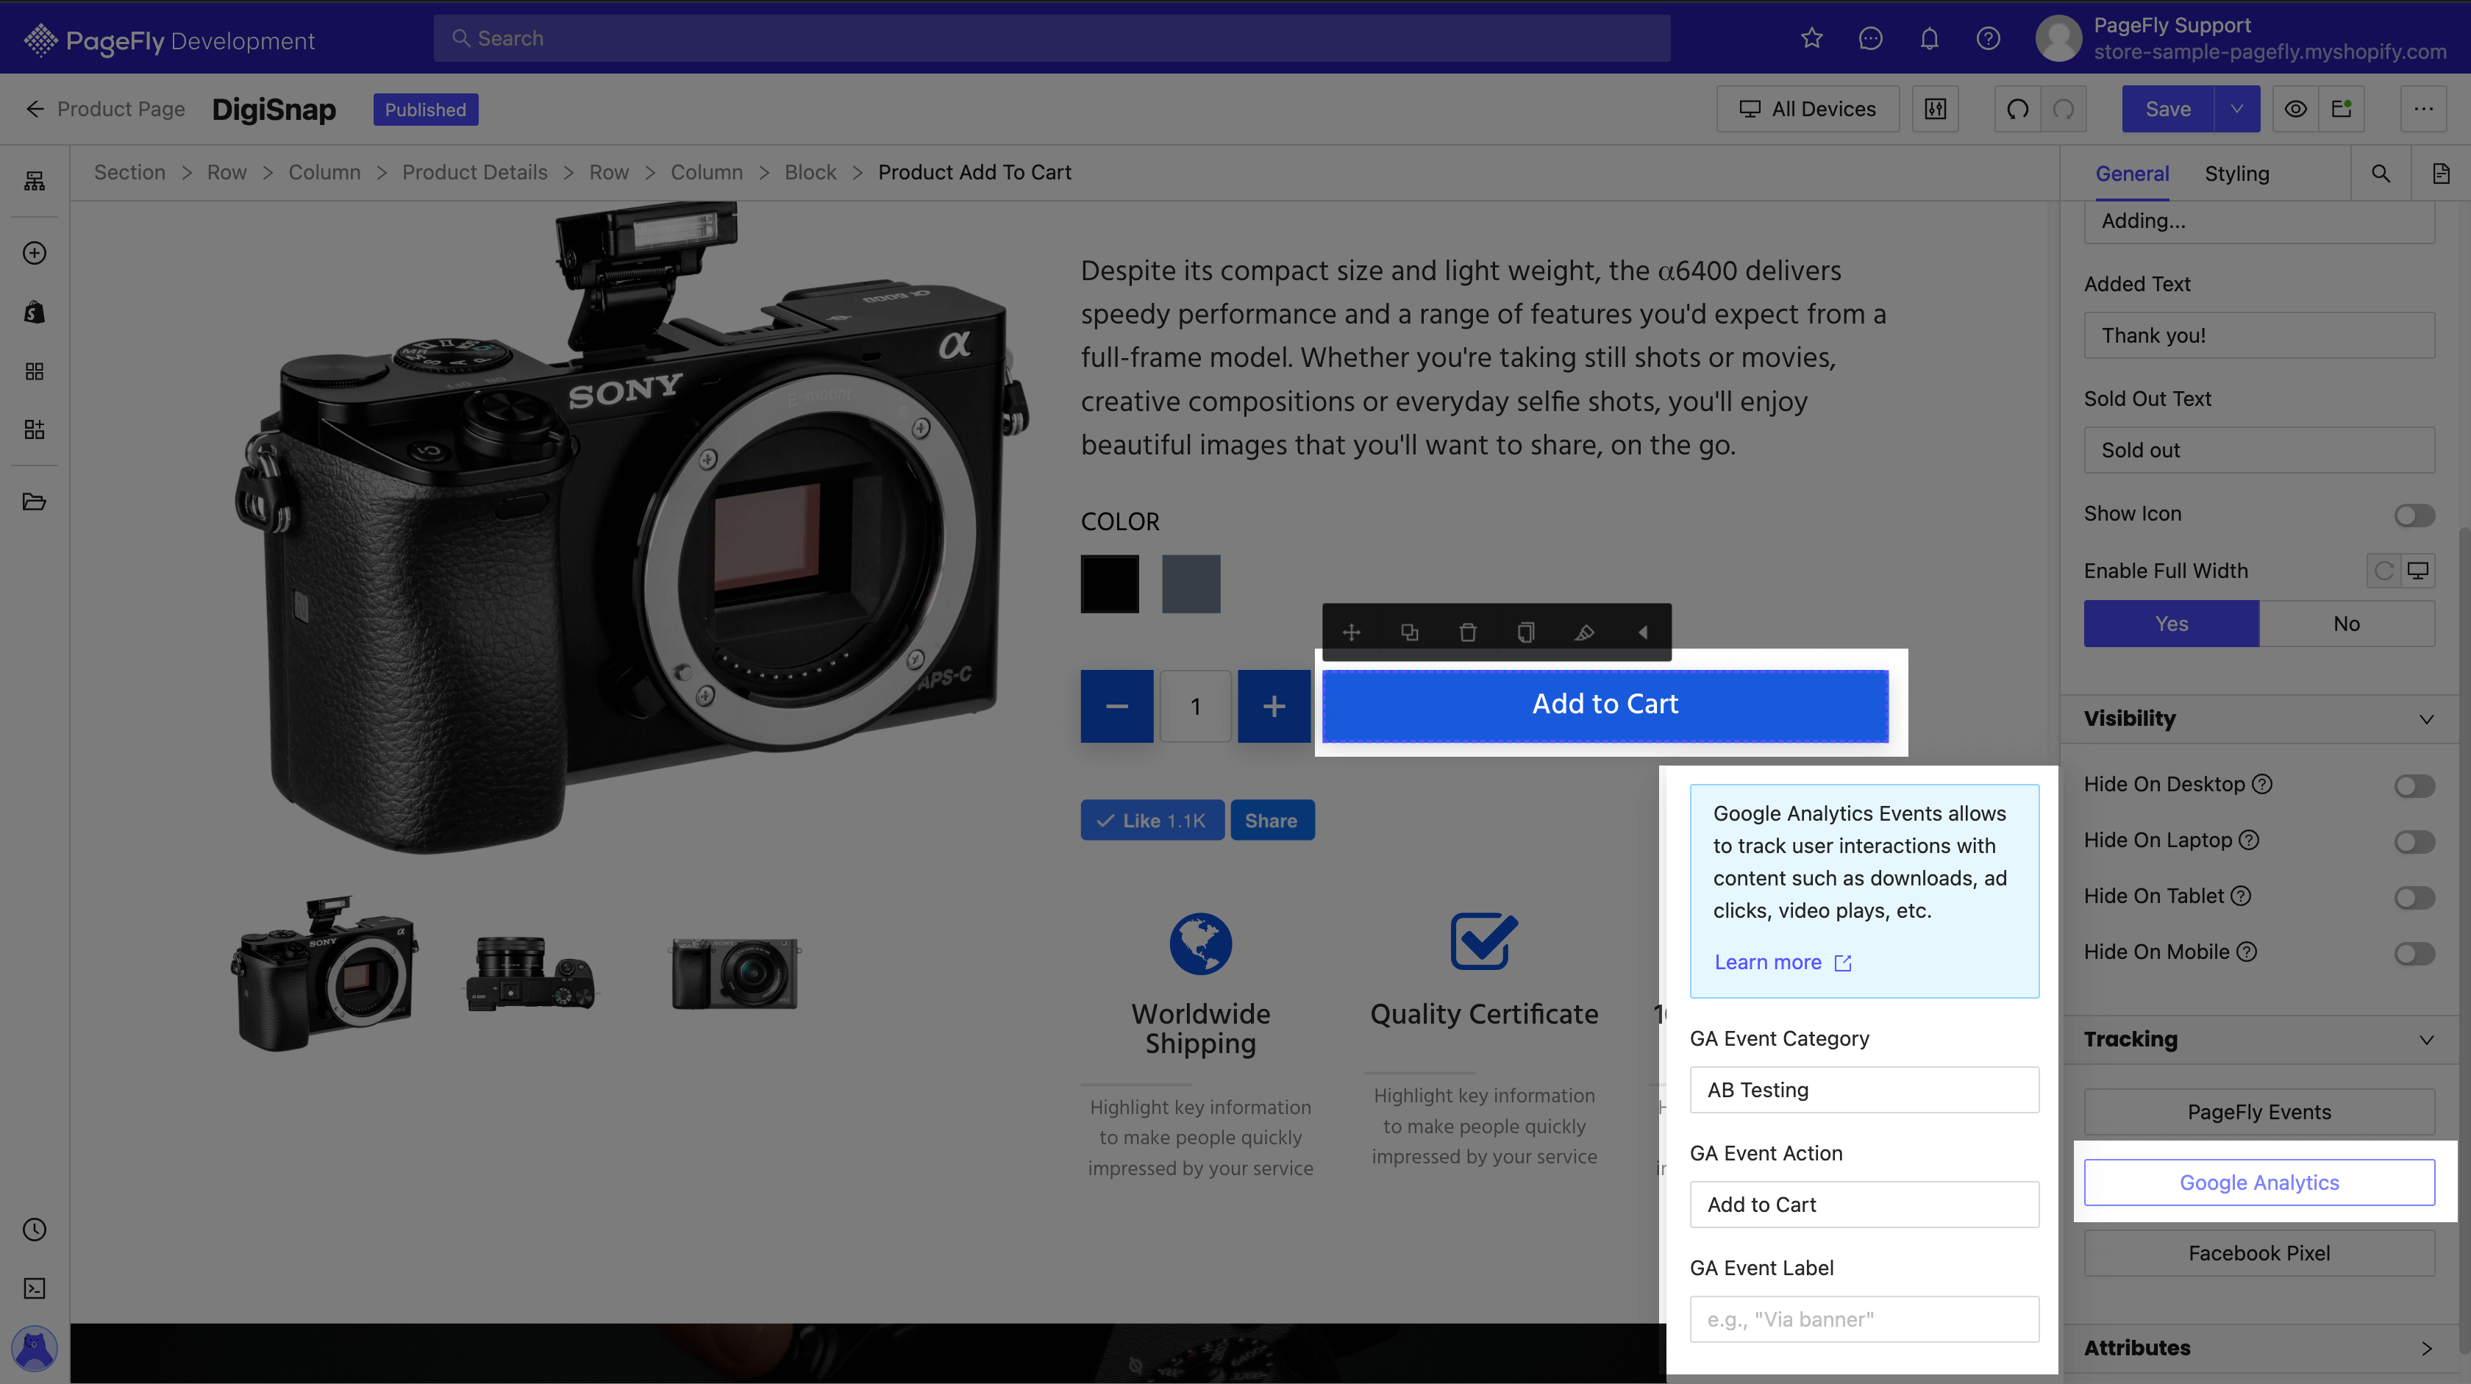The width and height of the screenshot is (2471, 1384).
Task: Click the save-as-template icon next to preview
Action: coord(2342,110)
